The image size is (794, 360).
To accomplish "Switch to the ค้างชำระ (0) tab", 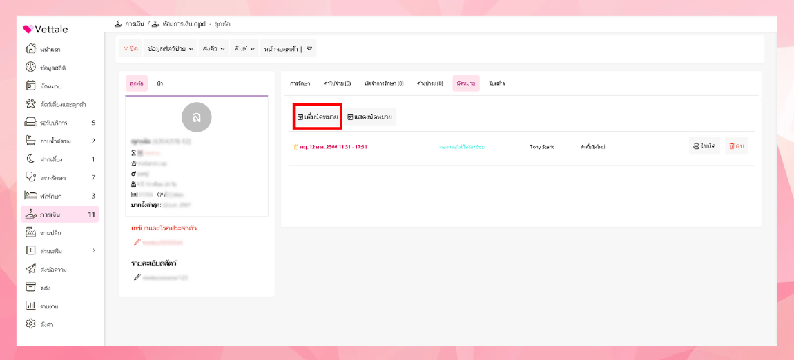I will [430, 83].
